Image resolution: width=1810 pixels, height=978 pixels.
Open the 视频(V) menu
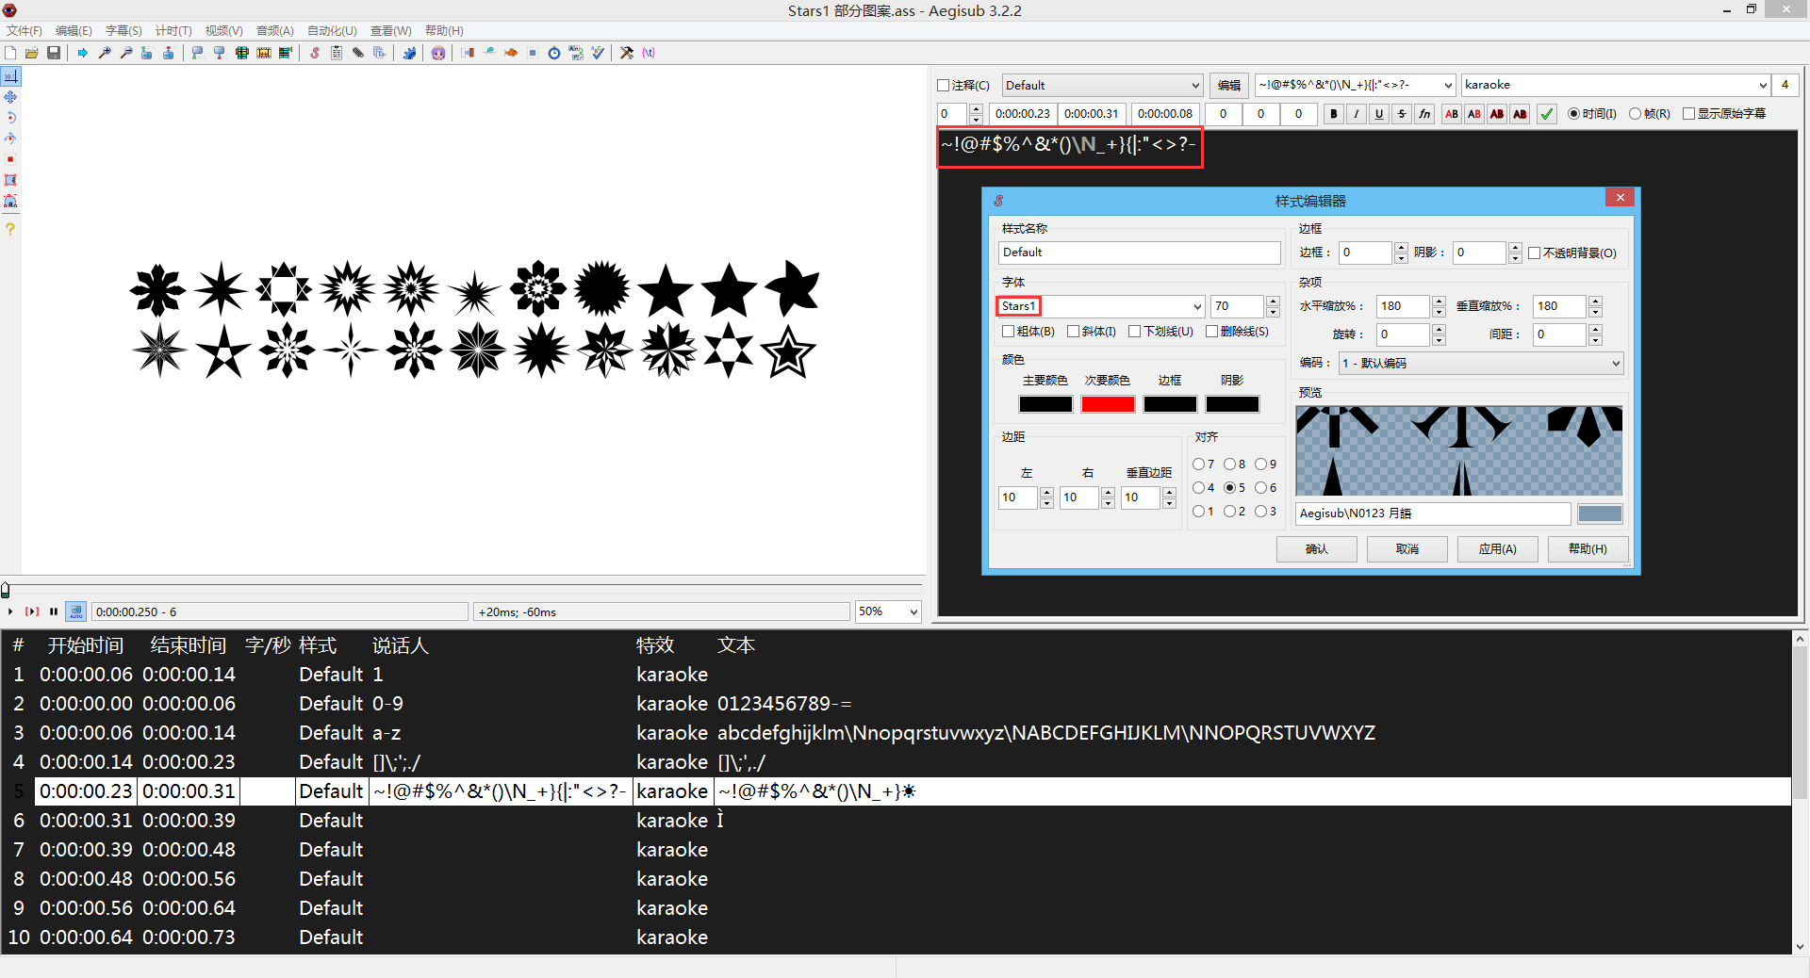(223, 31)
